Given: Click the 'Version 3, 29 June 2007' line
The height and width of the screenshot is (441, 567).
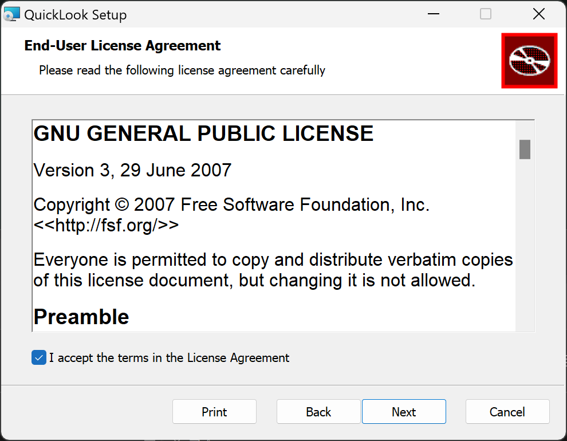Looking at the screenshot, I should click(132, 170).
